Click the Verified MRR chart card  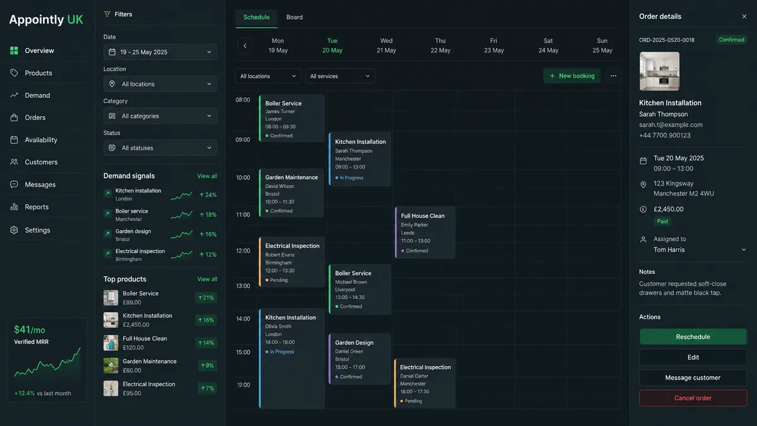click(x=47, y=360)
